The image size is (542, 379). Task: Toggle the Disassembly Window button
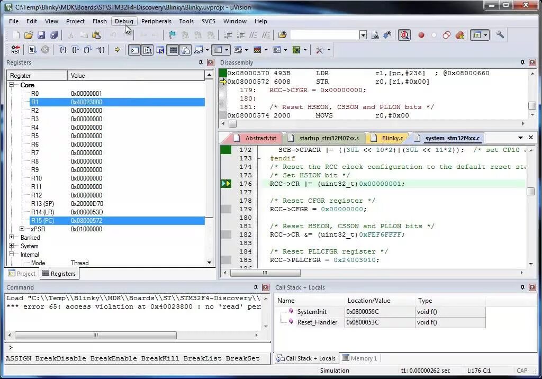click(x=148, y=50)
